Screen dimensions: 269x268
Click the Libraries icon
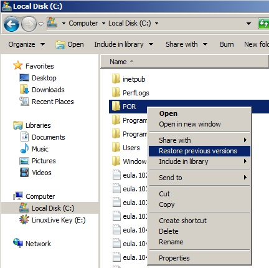18,125
